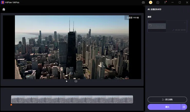This screenshot has height=112, width=190.
Task: Edit the watermark time range pencil icon
Action: coord(174,30)
